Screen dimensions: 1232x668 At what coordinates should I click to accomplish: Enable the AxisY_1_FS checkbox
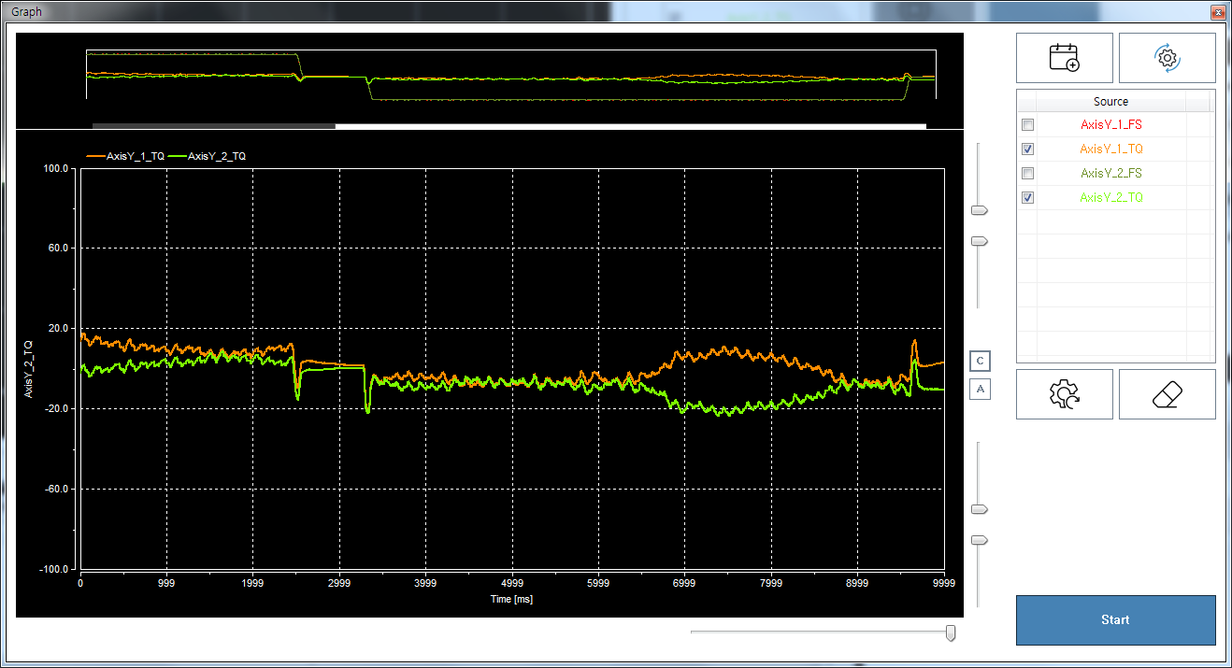(1028, 125)
